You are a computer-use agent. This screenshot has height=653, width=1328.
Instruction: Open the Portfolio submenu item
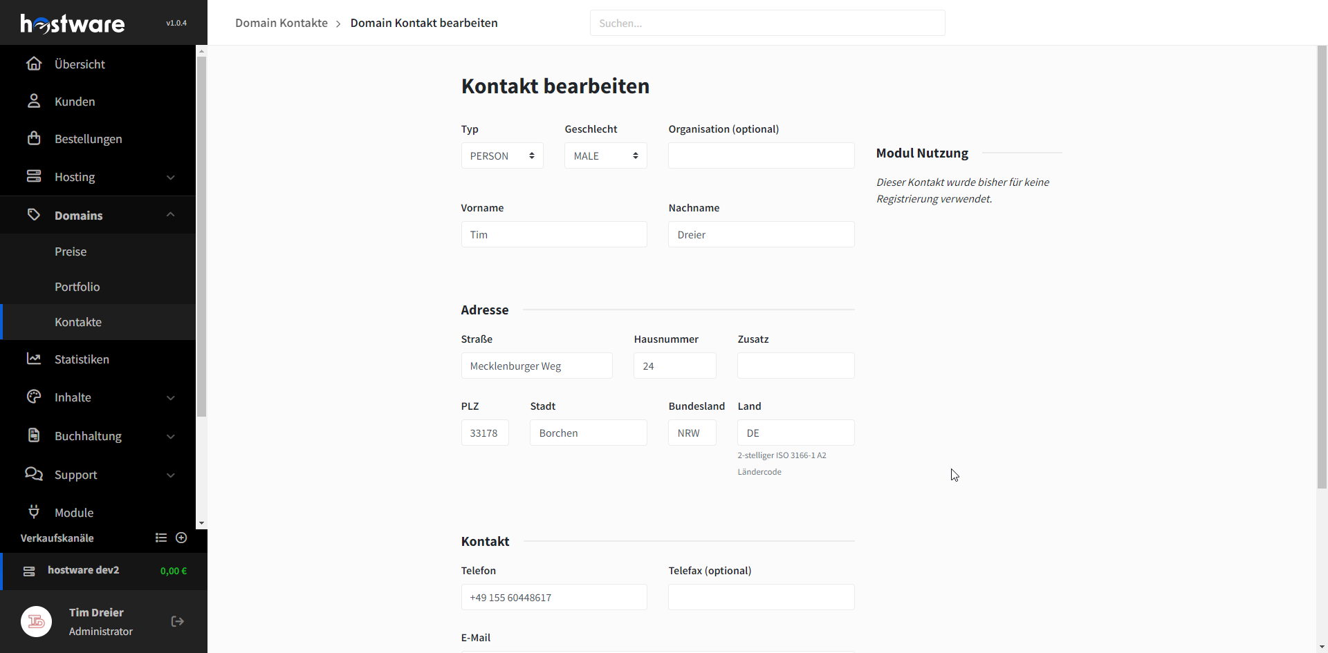(77, 287)
